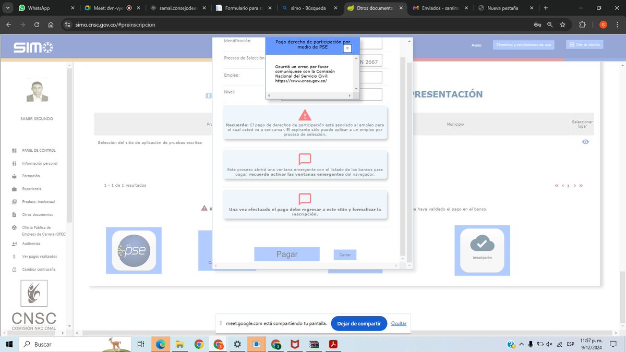
Task: Switch to the Meet tab
Action: (111, 8)
